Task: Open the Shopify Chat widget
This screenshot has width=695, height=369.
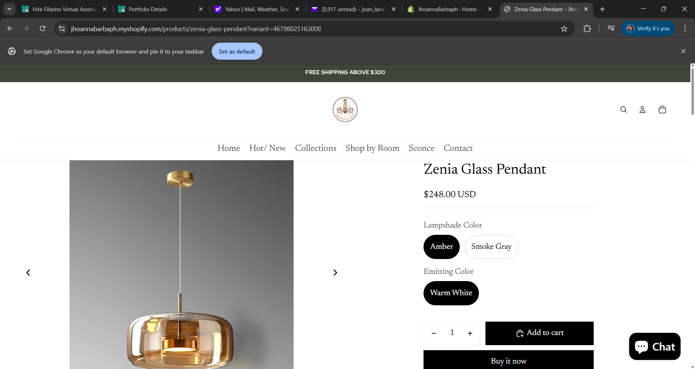Action: pos(654,347)
